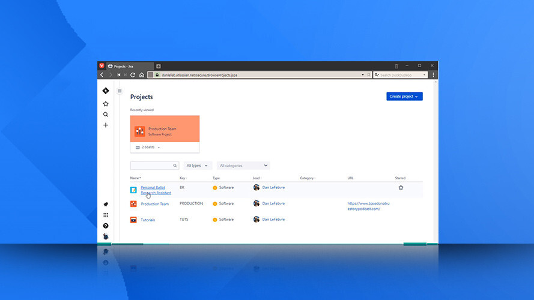Expand the All categories filter dropdown
This screenshot has height=300, width=534.
coord(243,166)
